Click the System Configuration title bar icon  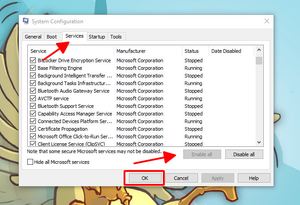[26, 21]
